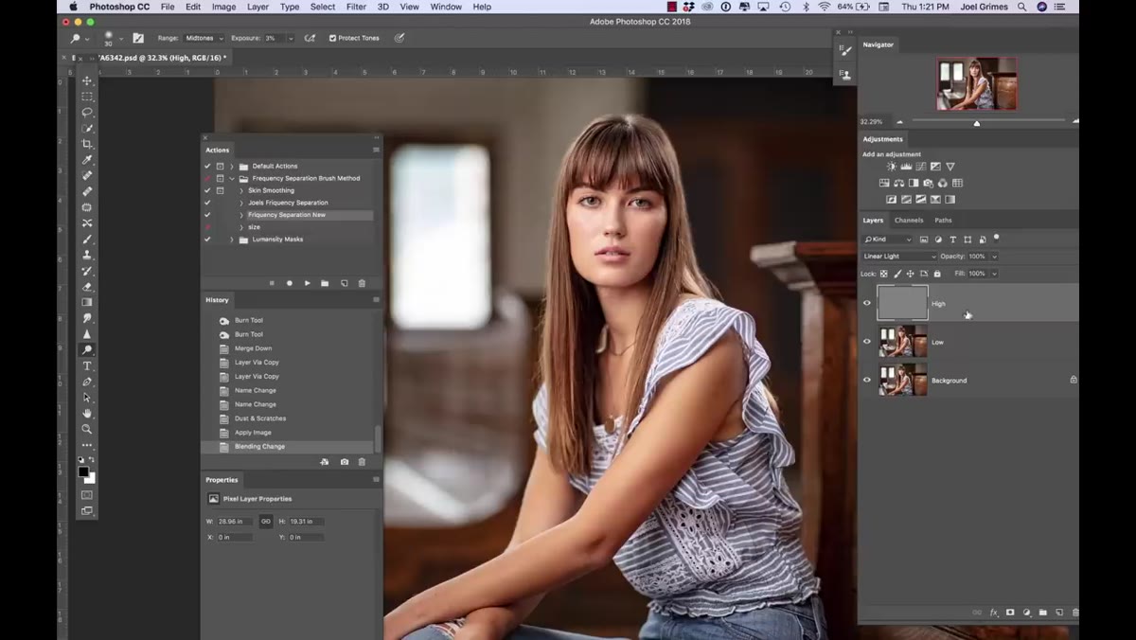Select the Zoom tool in toolbar

coord(87,430)
